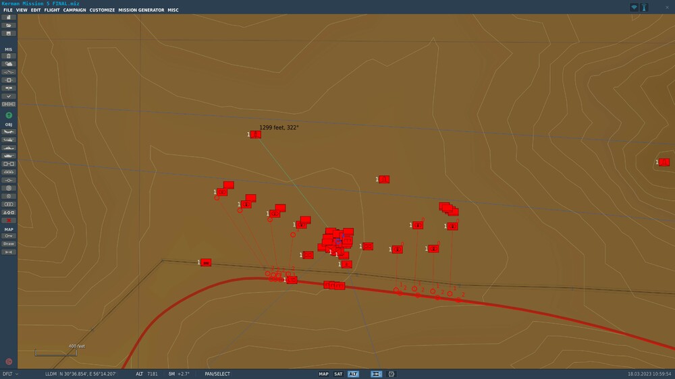Select the isolated red unit near the right edge of the map
The width and height of the screenshot is (675, 379).
pyautogui.click(x=664, y=162)
